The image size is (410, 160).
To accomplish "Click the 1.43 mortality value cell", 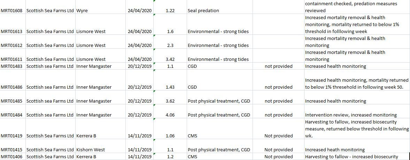I will [x=170, y=87].
